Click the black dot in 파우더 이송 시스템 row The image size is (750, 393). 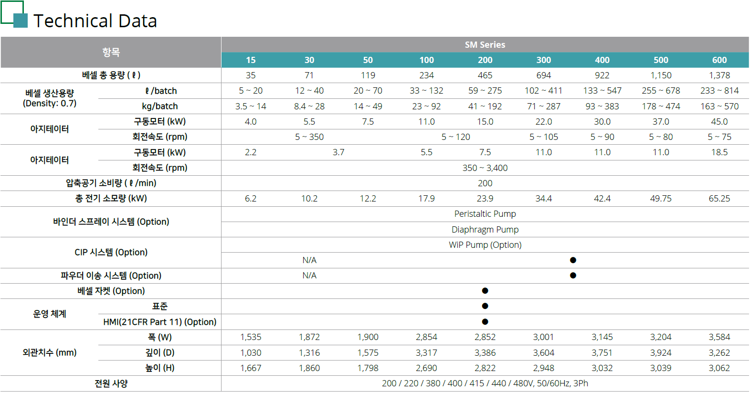tap(573, 276)
